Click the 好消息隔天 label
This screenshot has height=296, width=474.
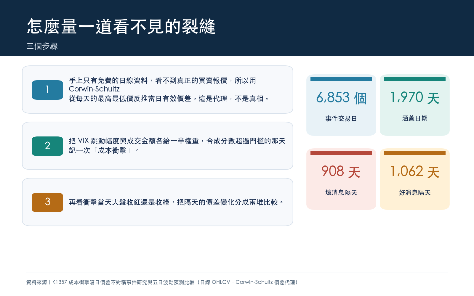click(x=415, y=193)
